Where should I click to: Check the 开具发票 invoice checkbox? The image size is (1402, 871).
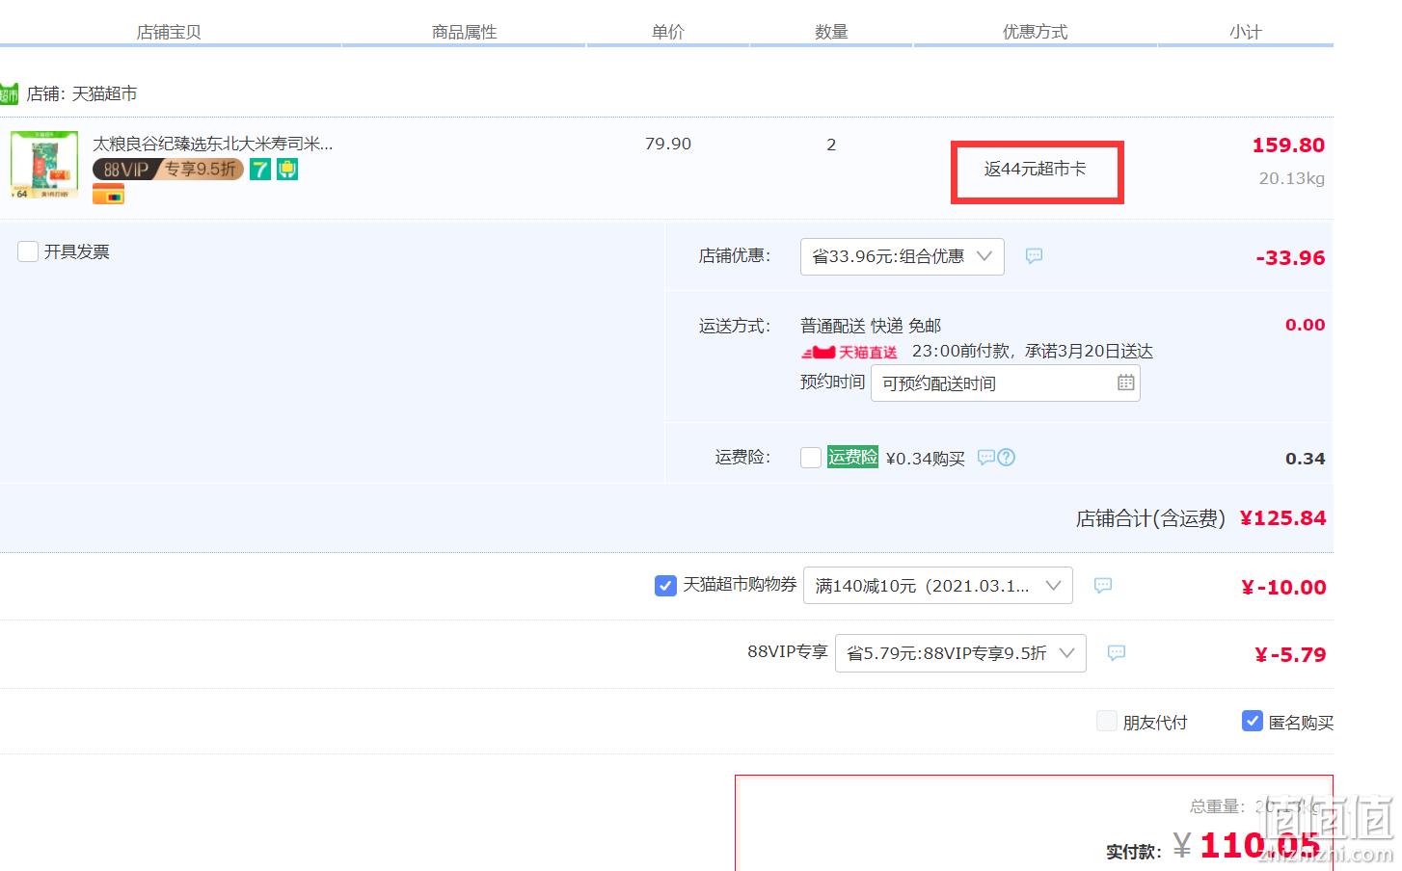click(28, 251)
